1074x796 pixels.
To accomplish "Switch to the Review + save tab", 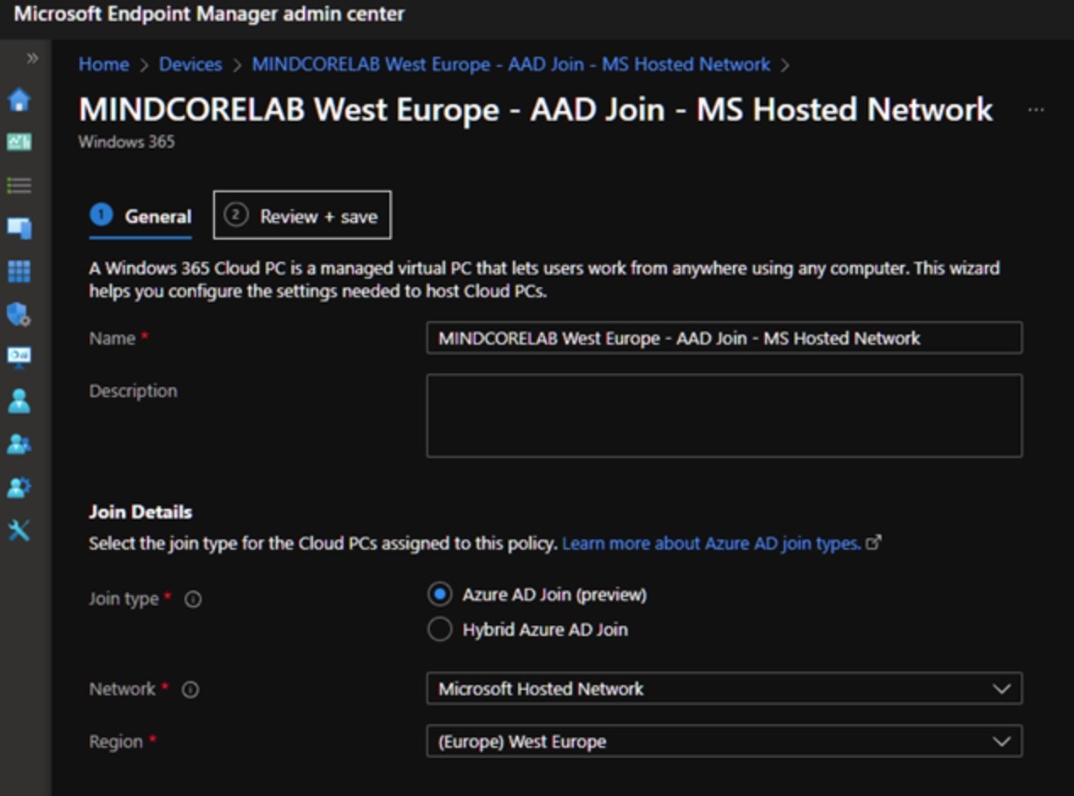I will coord(302,216).
